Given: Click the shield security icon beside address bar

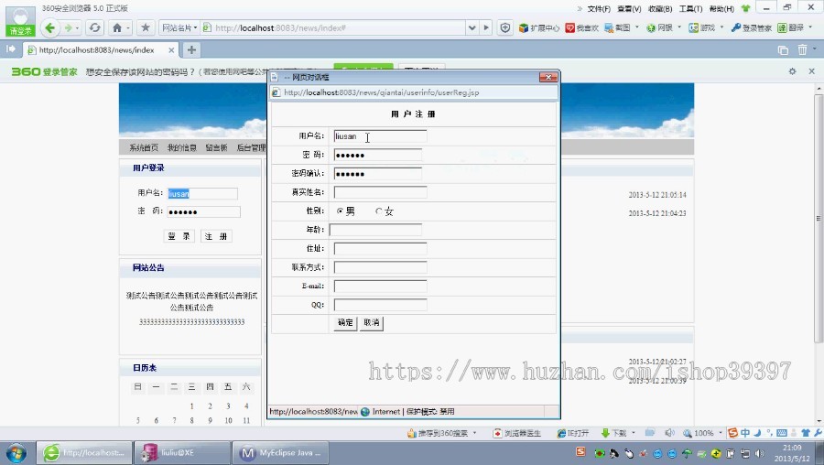Looking at the screenshot, I should [505, 27].
